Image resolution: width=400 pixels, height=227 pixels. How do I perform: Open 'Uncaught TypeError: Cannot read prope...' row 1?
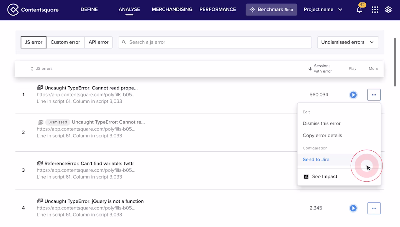[x=91, y=88]
